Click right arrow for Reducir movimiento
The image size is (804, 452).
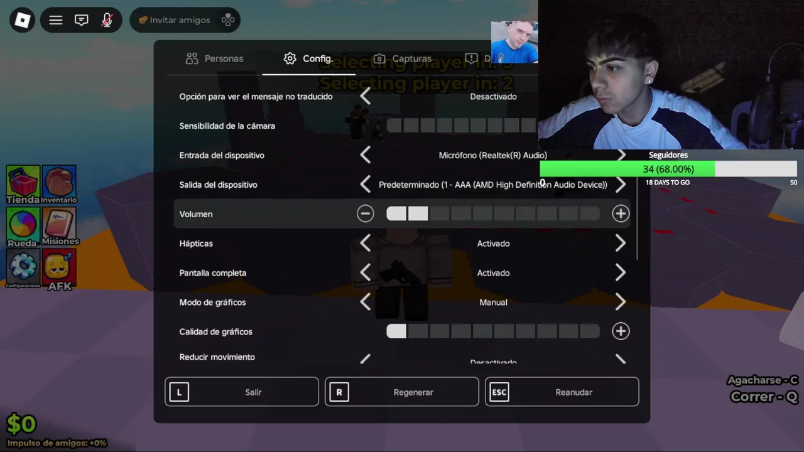point(621,359)
